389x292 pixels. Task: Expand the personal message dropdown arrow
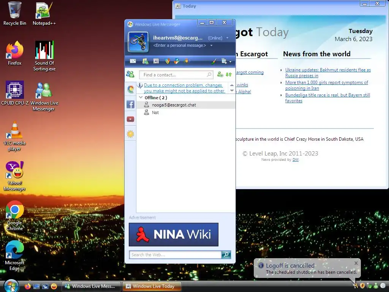pos(211,46)
